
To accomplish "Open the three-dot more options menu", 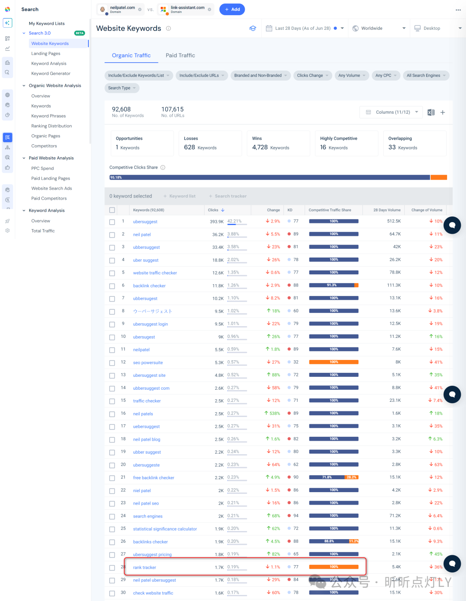I will (458, 10).
